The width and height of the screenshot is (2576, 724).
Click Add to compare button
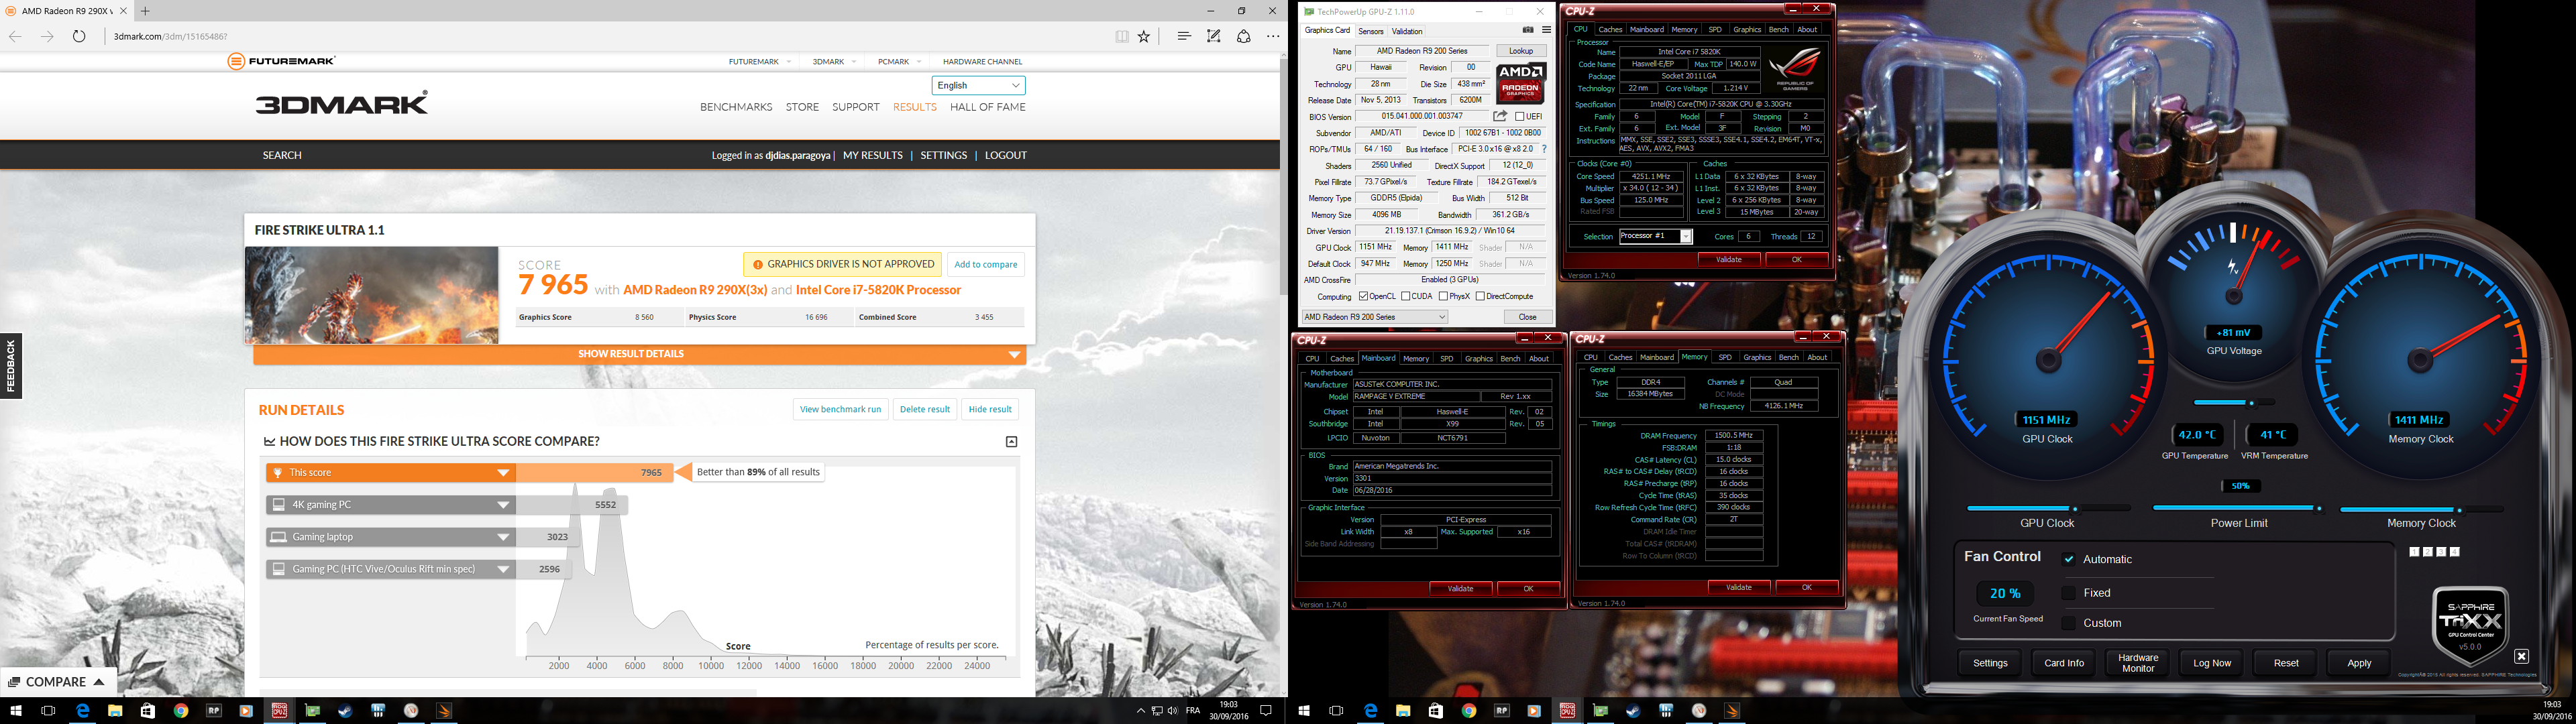pyautogui.click(x=985, y=265)
